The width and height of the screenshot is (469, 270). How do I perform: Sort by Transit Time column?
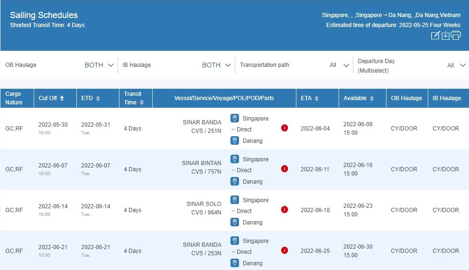(141, 102)
